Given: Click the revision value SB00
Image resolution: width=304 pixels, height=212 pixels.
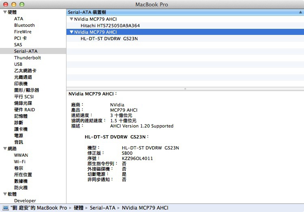Looking at the screenshot, I should [127, 153].
